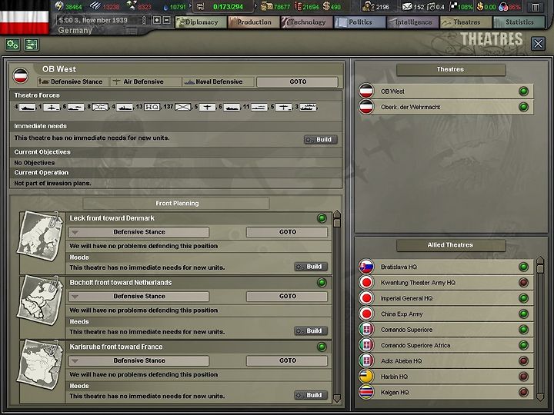Toggle red indicator for Kwantung Theater Army HQ

524,282
